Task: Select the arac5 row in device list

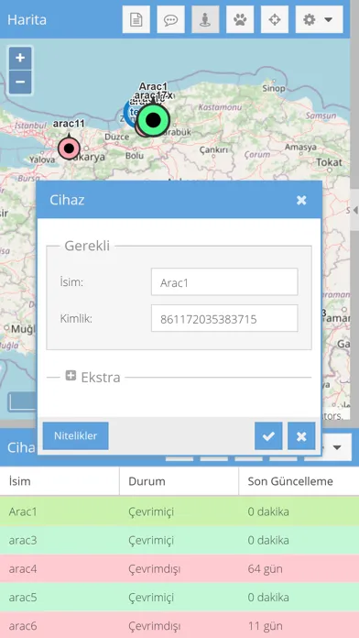Action: (179, 598)
